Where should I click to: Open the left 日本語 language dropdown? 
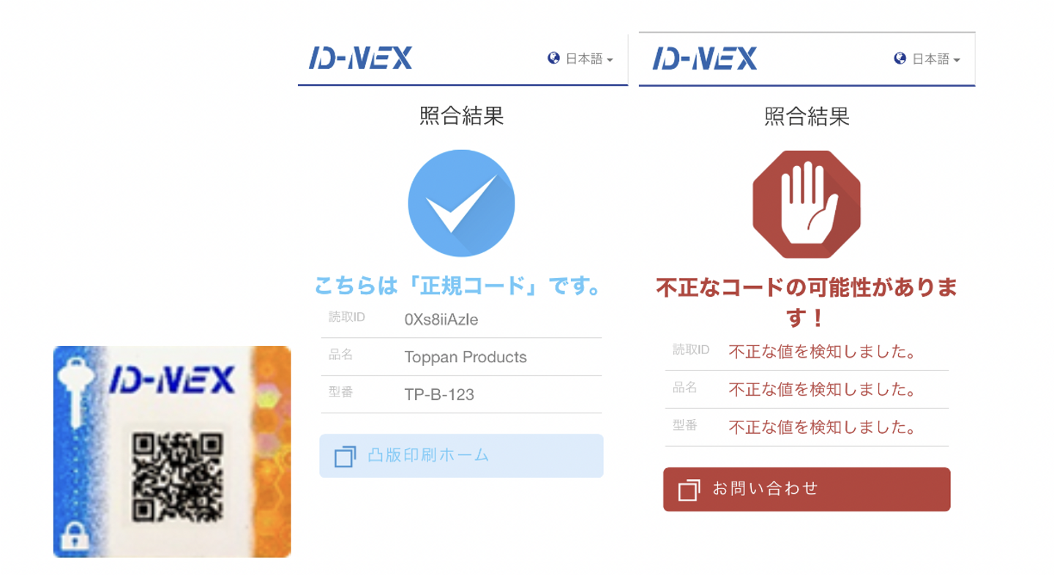581,59
